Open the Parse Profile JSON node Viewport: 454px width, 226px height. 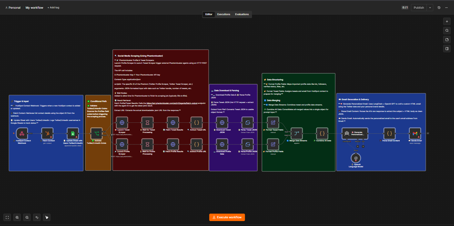pyautogui.click(x=248, y=144)
